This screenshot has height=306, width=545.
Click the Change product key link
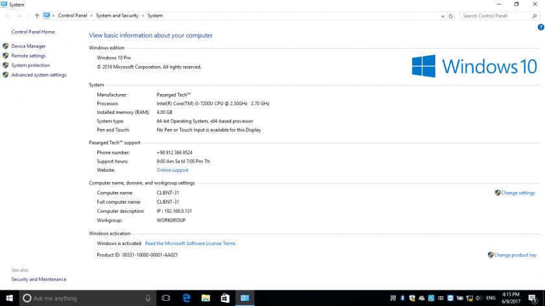(x=515, y=255)
